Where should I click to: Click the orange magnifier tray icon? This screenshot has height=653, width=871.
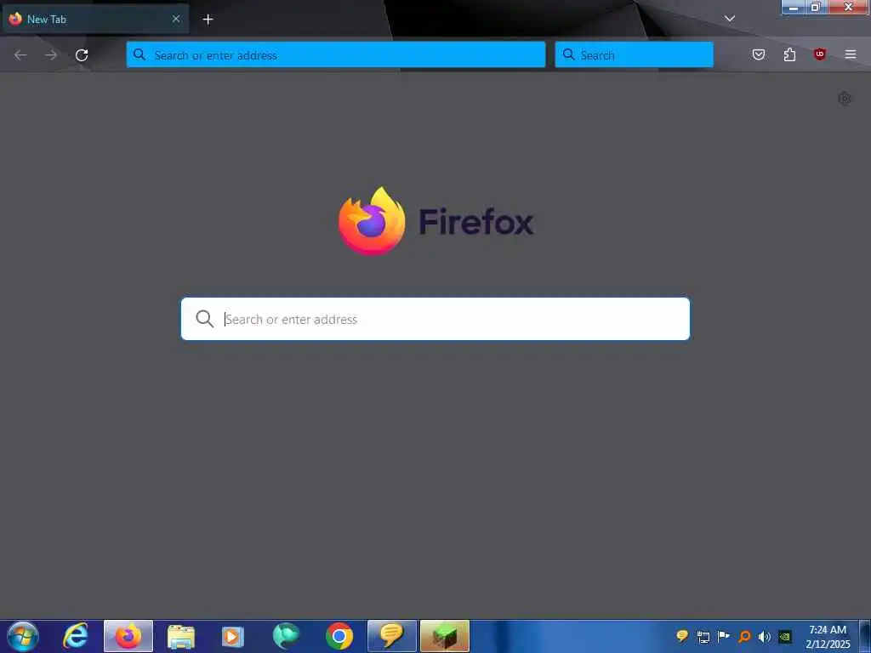744,636
